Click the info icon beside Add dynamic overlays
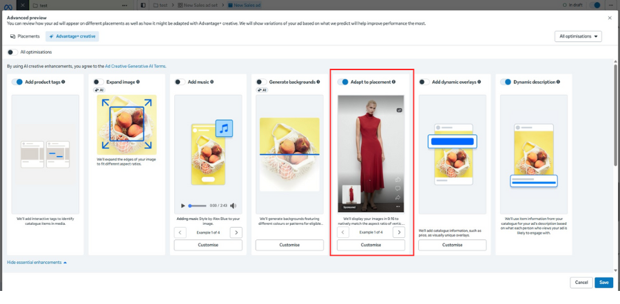Image resolution: width=620 pixels, height=304 pixels. 479,82
